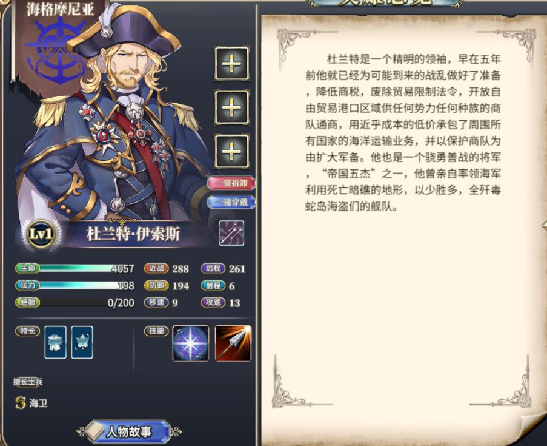Click the 一键穿戴 blue button
547x446 pixels.
pyautogui.click(x=231, y=202)
